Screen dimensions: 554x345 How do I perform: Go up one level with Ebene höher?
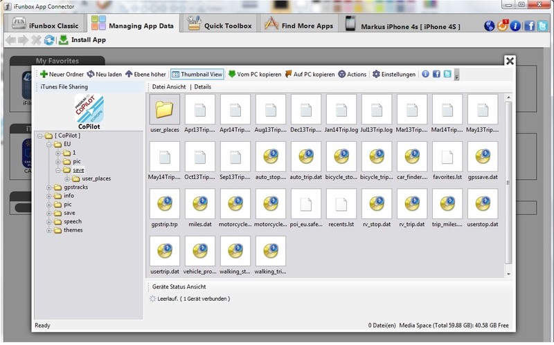(x=145, y=75)
